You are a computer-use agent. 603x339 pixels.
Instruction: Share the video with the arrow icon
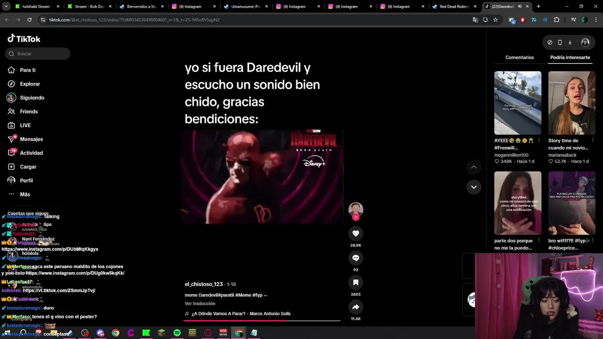pos(356,307)
